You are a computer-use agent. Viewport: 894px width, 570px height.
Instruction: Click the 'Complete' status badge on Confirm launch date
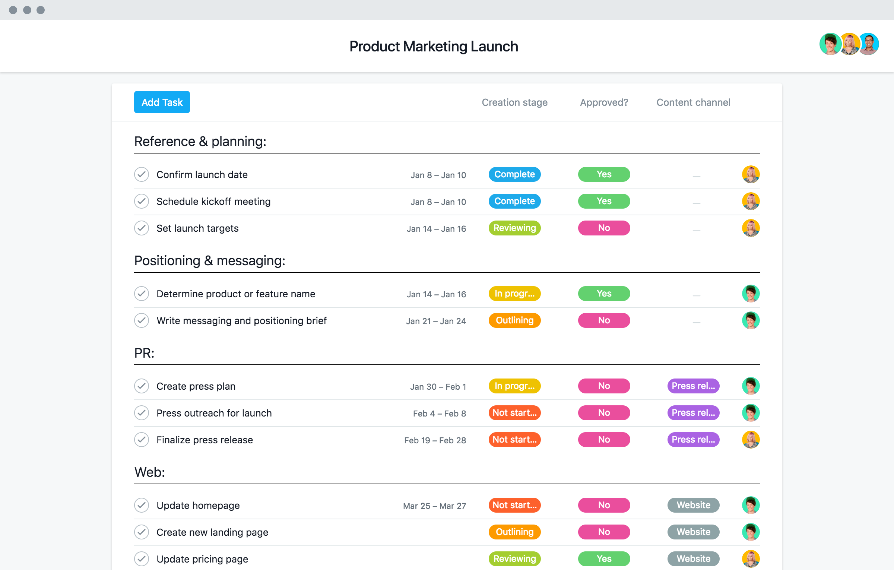515,174
